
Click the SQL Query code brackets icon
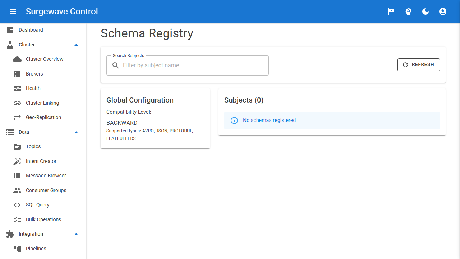point(17,205)
